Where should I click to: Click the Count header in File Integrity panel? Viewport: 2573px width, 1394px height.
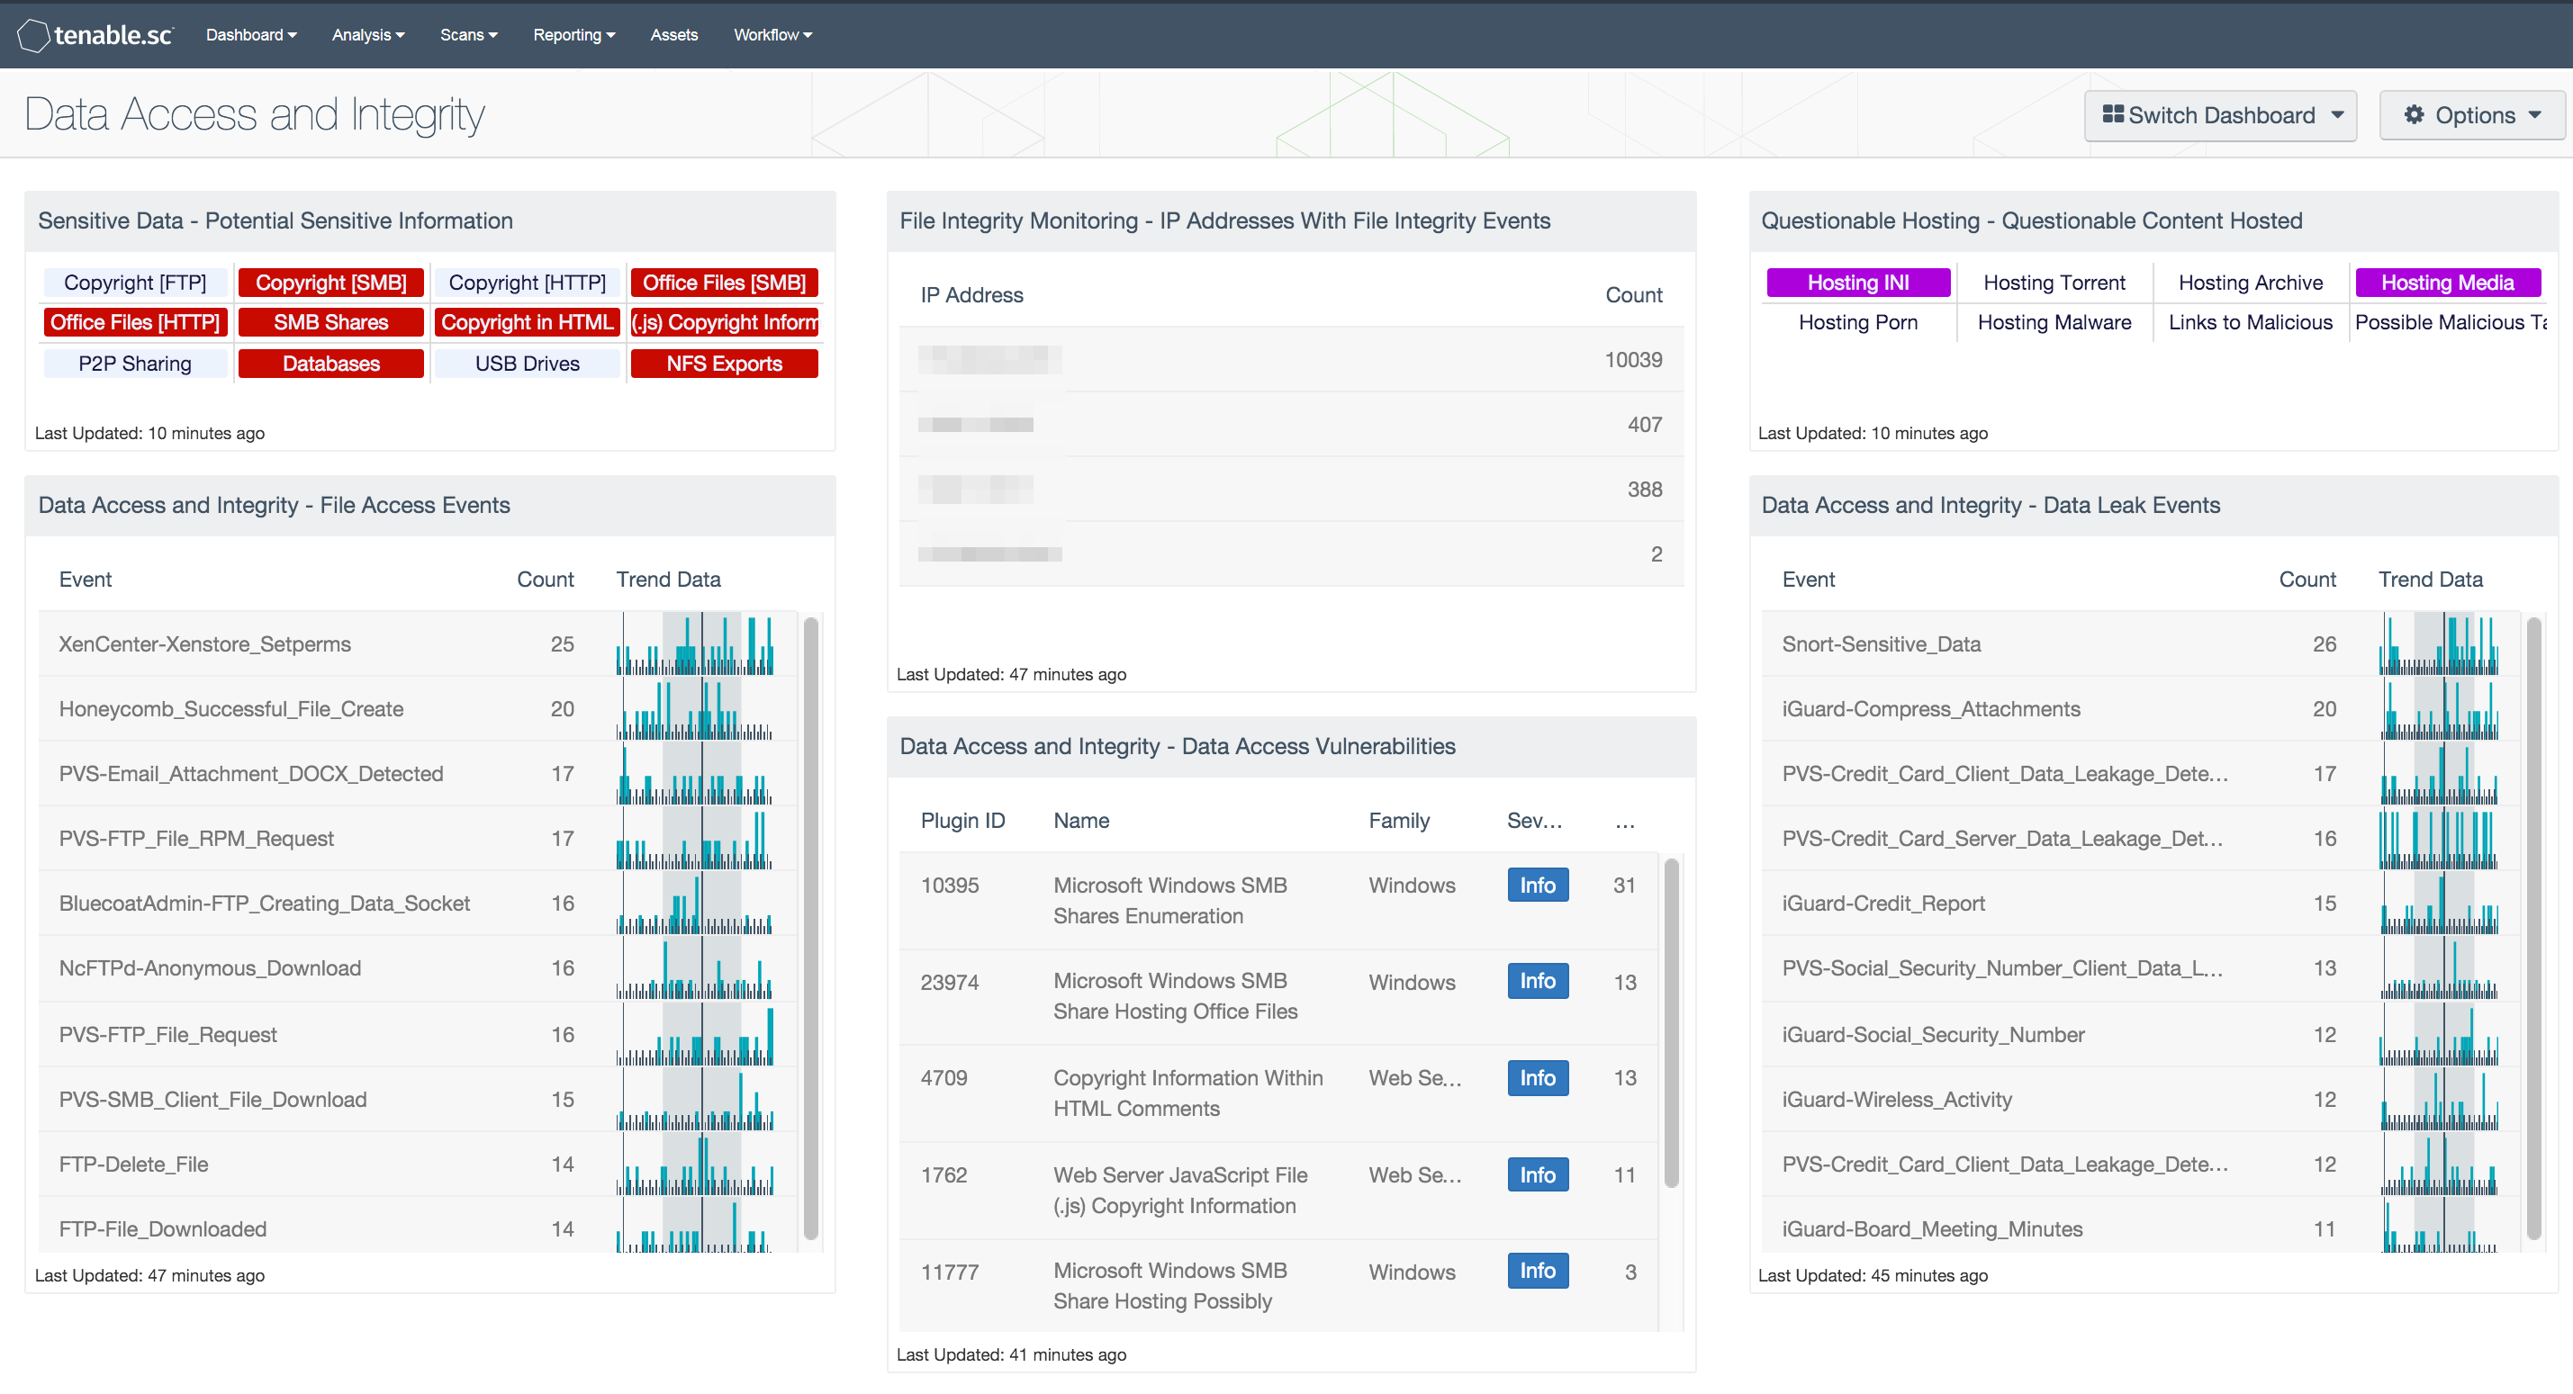tap(1633, 295)
